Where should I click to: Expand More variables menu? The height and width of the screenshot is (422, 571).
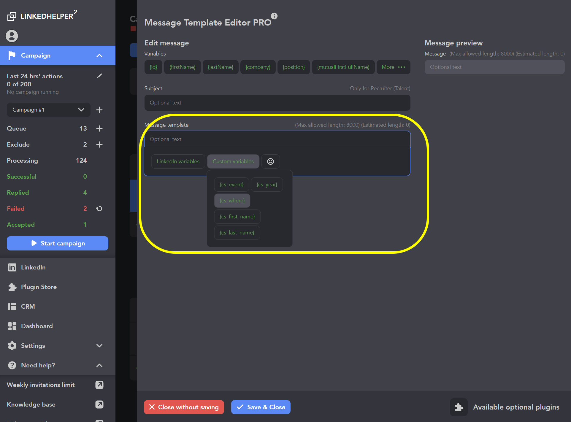(x=393, y=67)
